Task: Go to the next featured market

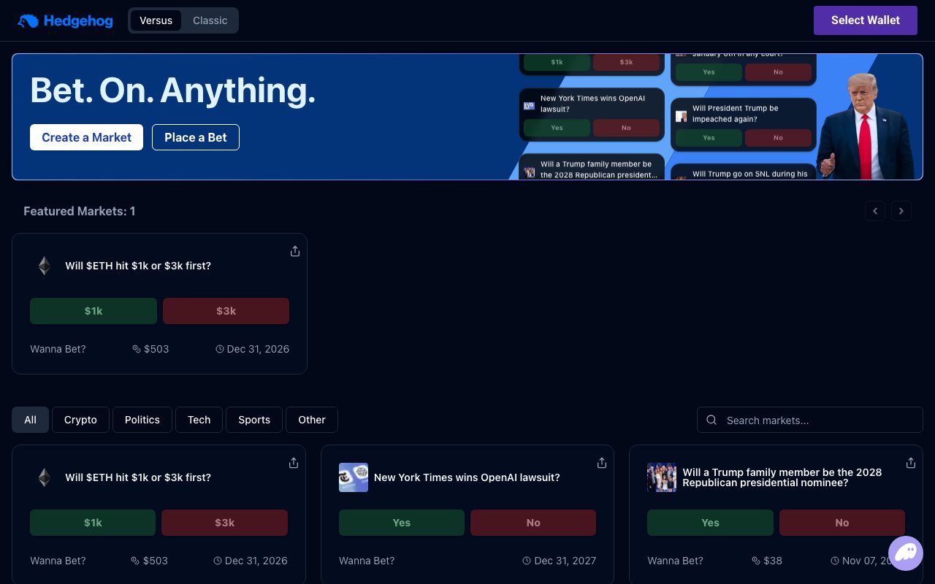Action: pyautogui.click(x=901, y=211)
